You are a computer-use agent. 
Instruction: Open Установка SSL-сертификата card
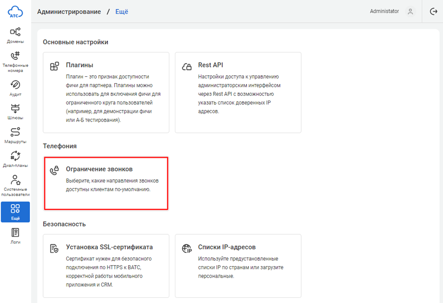pyautogui.click(x=106, y=266)
